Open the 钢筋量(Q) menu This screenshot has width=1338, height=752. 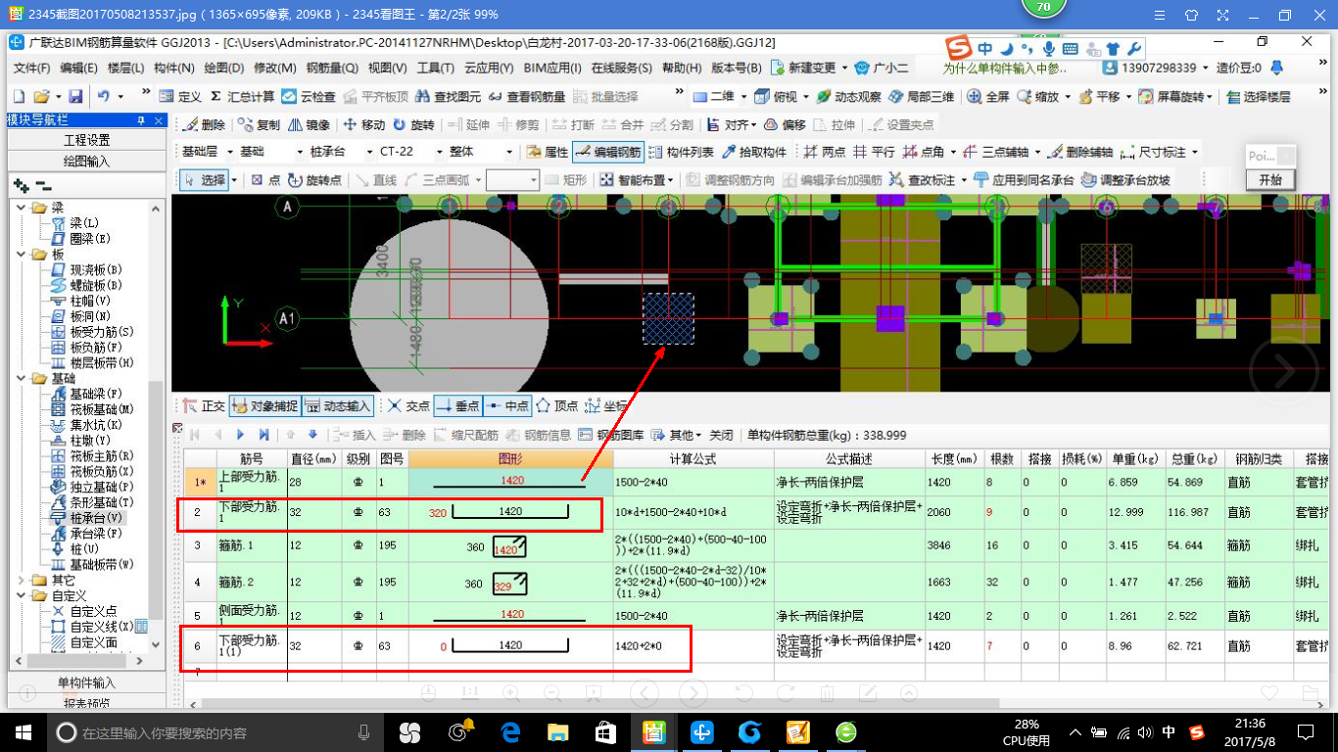click(x=332, y=68)
